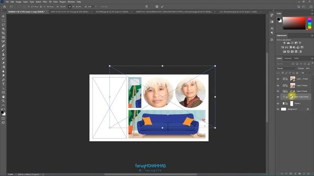Commit the transform with the checkmark
Screen dimensions: 314x176
162,6
